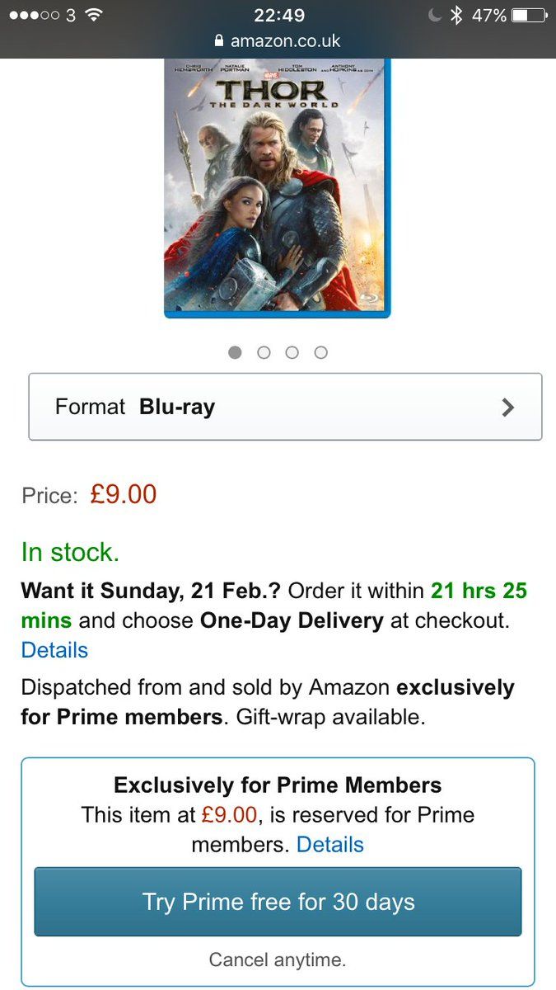
Task: Tap the padlock icon beside amazon.co.uk
Action: pos(218,40)
